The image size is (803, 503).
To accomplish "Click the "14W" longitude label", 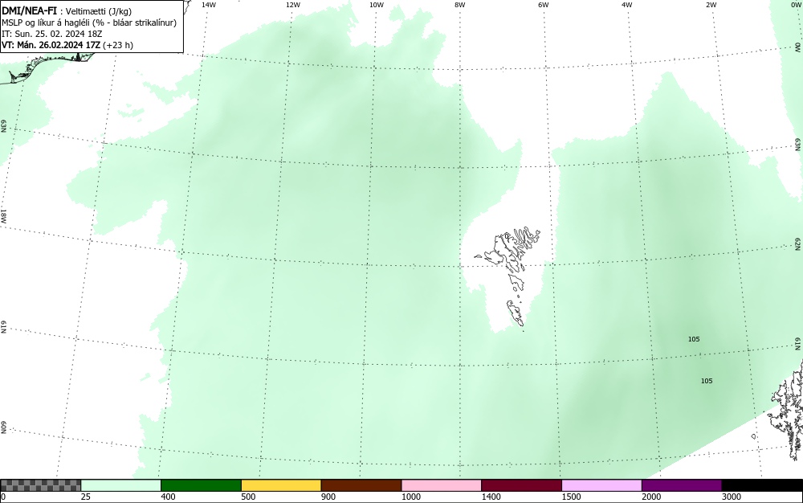I will 209,5.
